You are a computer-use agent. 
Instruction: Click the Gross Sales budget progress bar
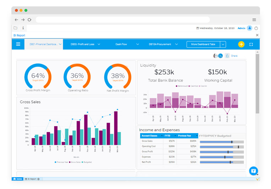click(x=221, y=142)
